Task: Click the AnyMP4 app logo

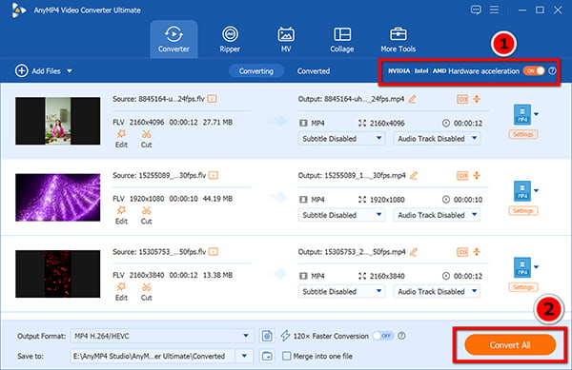Action: point(18,10)
